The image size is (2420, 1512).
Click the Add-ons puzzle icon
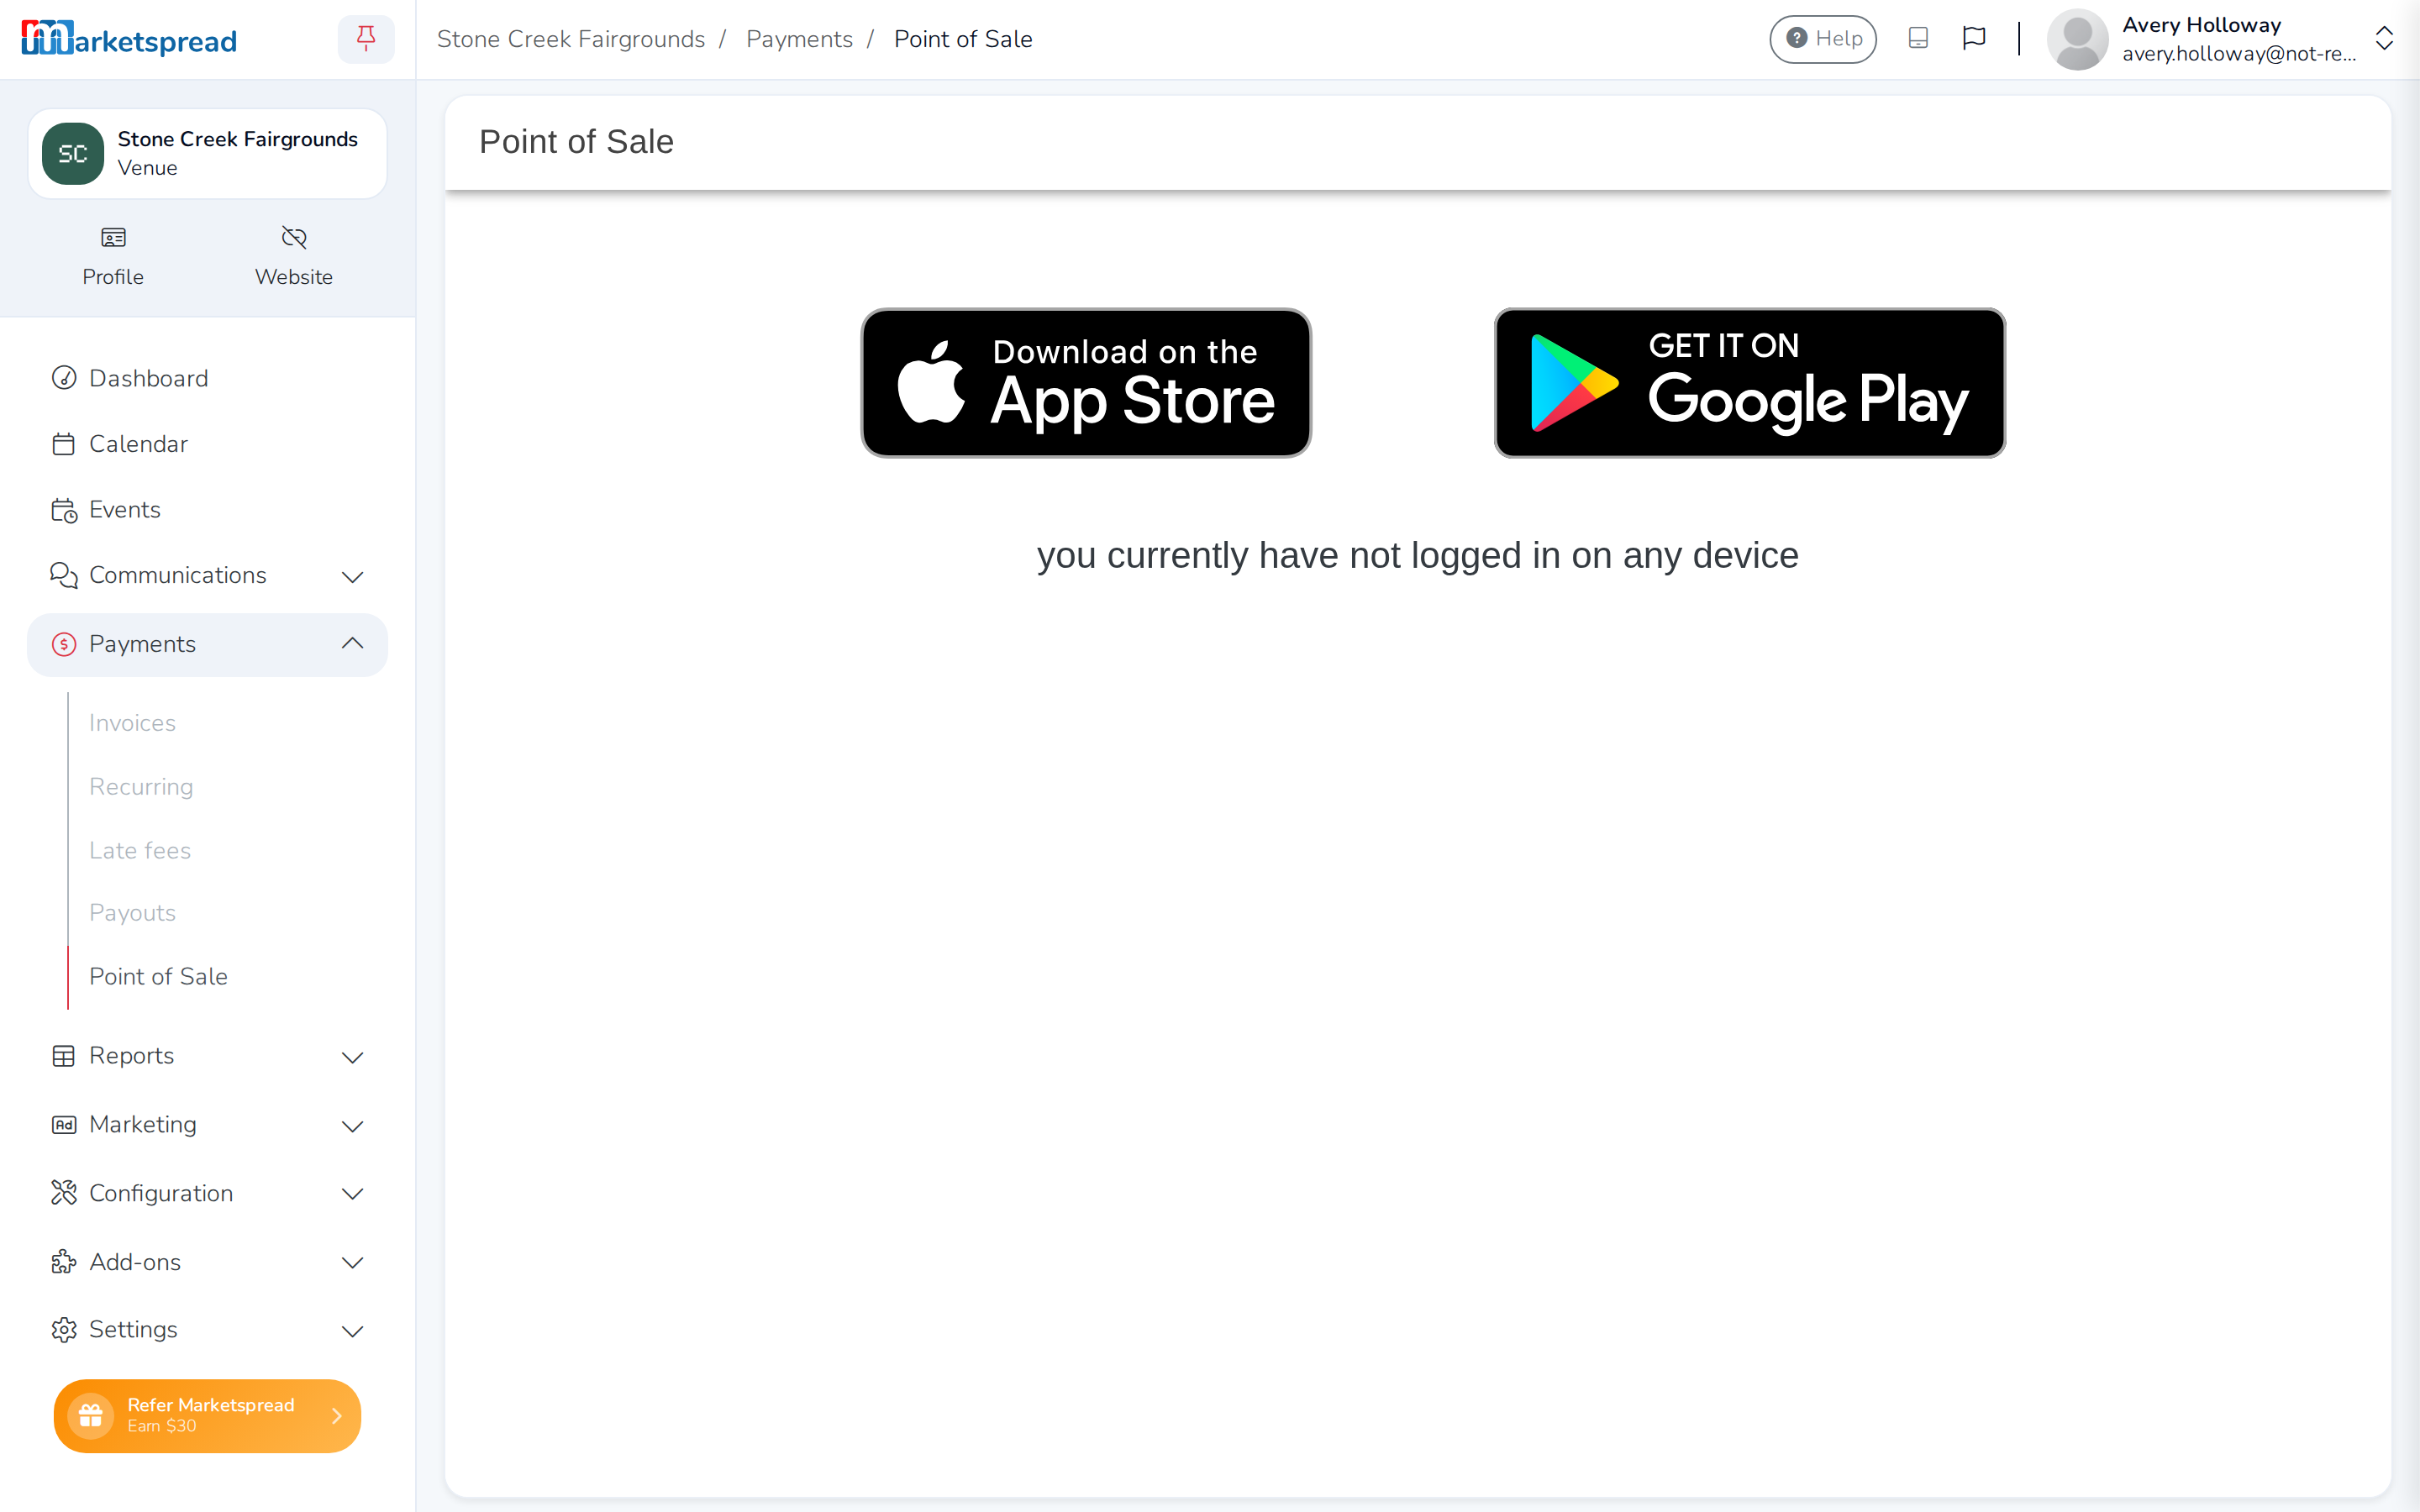[64, 1262]
